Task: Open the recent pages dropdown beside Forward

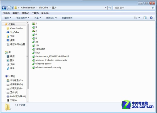Action: click(13, 8)
